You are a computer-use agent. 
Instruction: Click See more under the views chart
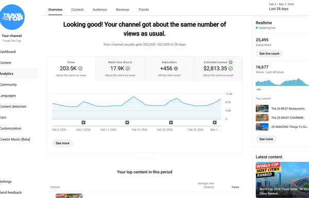pos(63,143)
